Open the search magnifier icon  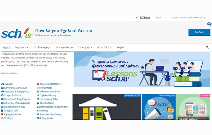(x=207, y=48)
